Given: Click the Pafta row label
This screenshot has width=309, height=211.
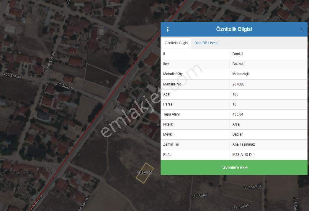Looking at the screenshot, I should [x=167, y=155].
